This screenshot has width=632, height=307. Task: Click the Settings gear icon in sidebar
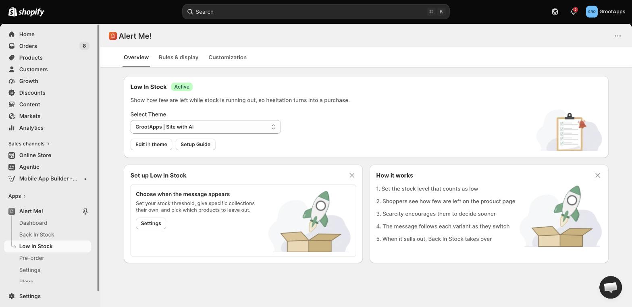(12, 296)
